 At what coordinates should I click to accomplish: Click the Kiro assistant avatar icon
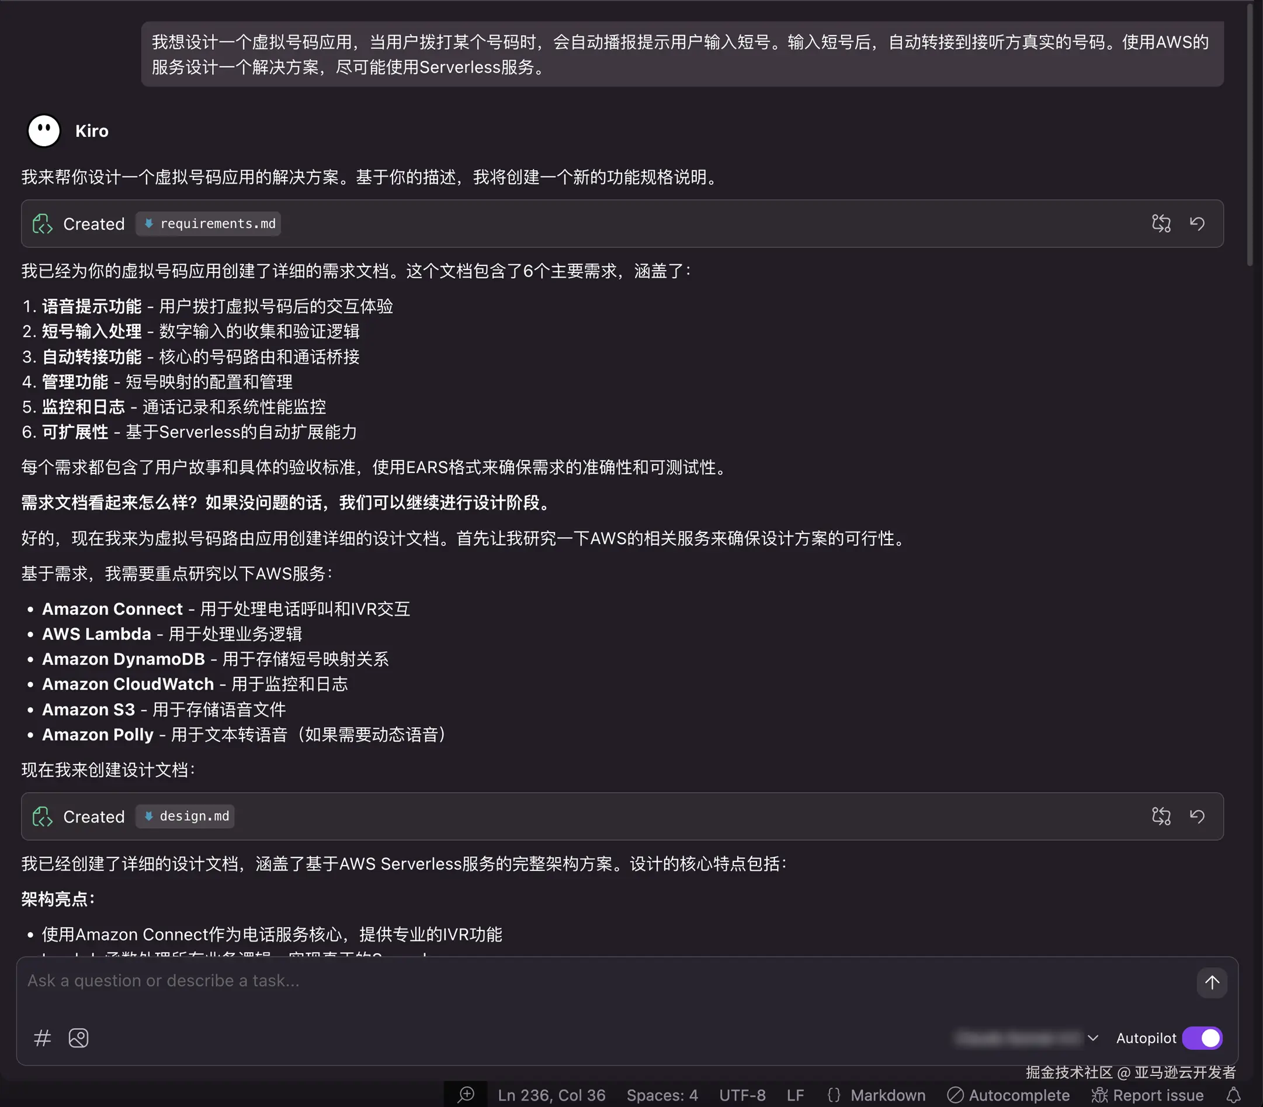pyautogui.click(x=43, y=130)
